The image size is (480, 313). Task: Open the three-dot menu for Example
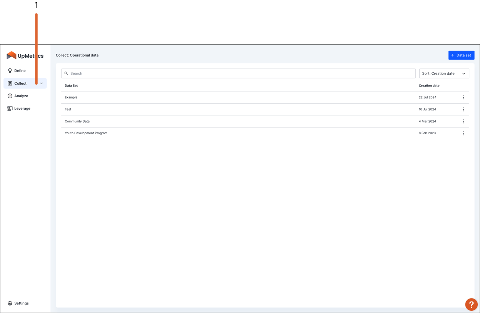coord(463,97)
